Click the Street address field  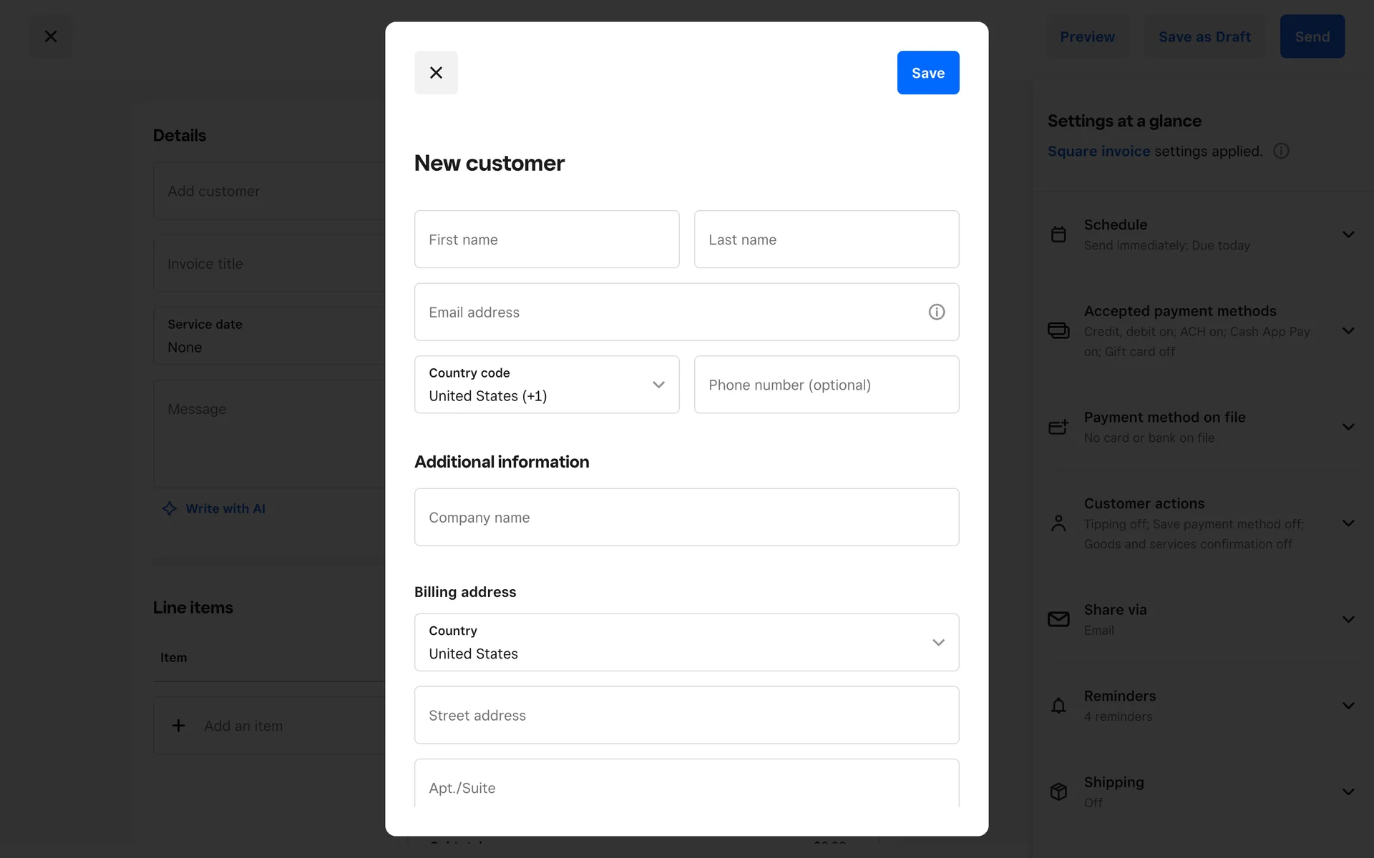pyautogui.click(x=686, y=715)
